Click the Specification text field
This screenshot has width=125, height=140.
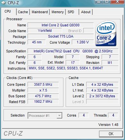(x=73, y=51)
